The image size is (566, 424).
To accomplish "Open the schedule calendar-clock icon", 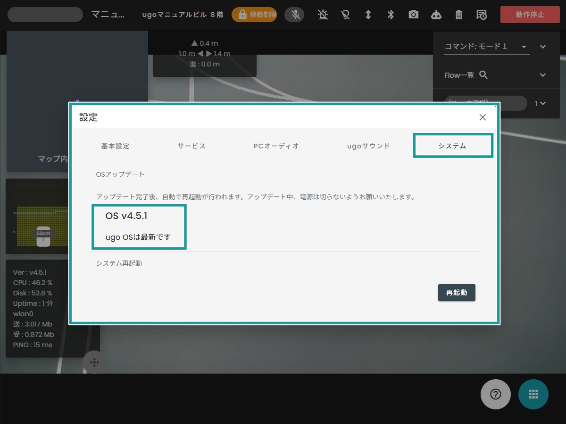I will (x=482, y=15).
